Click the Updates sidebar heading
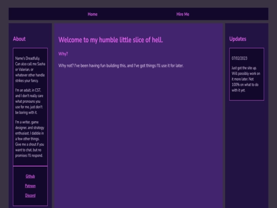 tap(238, 39)
